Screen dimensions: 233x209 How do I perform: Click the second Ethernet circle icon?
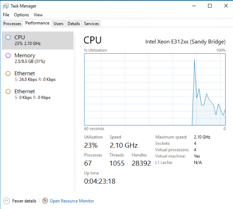coord(8,92)
